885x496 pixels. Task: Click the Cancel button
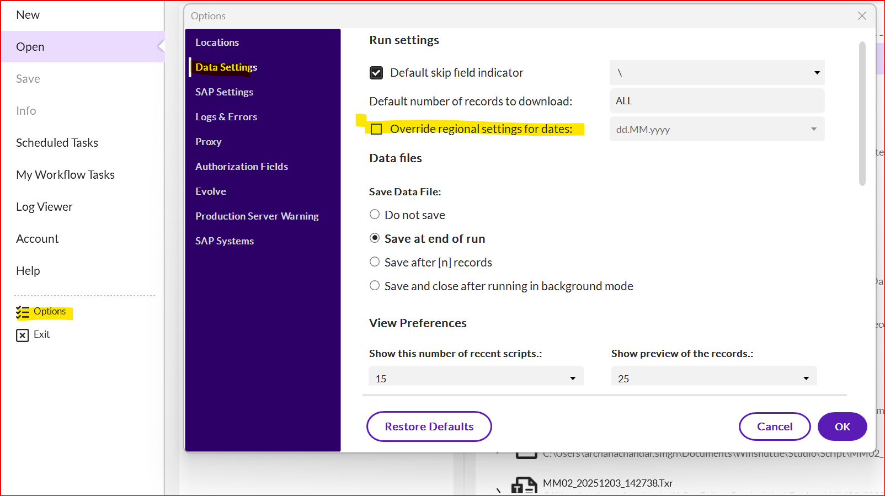tap(775, 426)
